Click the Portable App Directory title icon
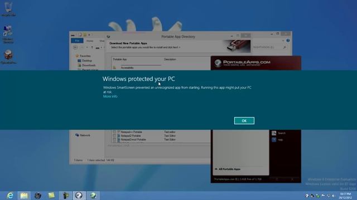The width and height of the screenshot is (357, 200). coord(108,37)
